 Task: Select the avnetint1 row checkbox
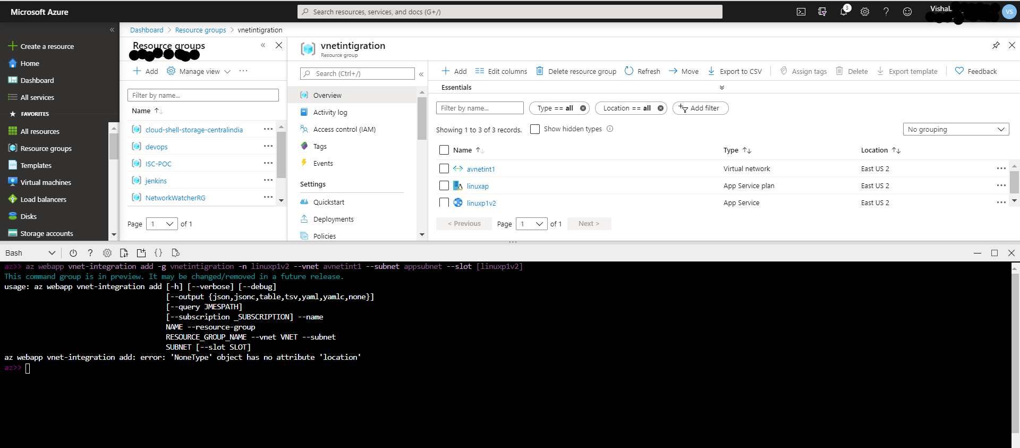tap(444, 168)
